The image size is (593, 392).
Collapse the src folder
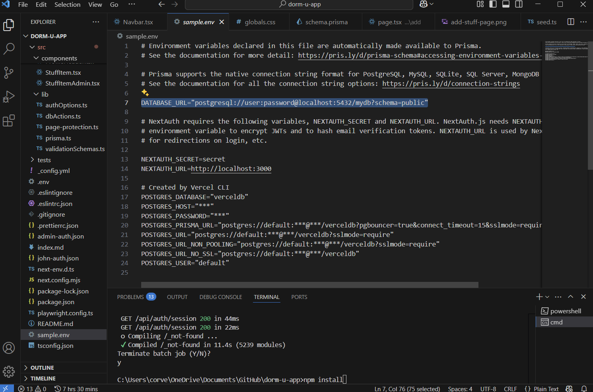[x=32, y=47]
